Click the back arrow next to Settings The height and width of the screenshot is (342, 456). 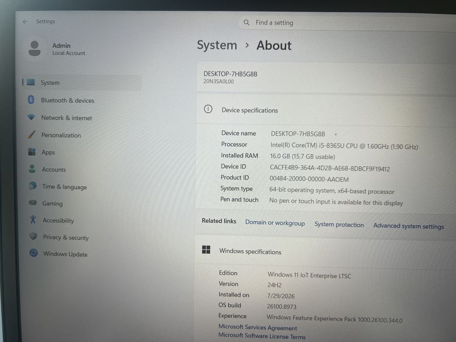tap(25, 21)
